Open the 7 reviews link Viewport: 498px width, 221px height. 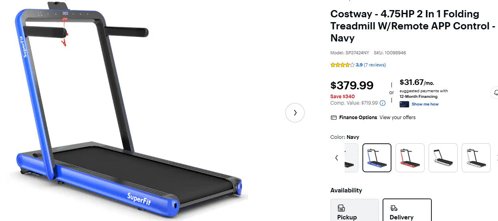tap(375, 65)
